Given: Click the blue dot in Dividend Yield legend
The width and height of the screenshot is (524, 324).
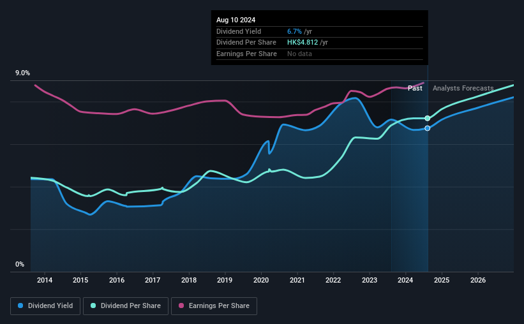Looking at the screenshot, I should point(20,306).
